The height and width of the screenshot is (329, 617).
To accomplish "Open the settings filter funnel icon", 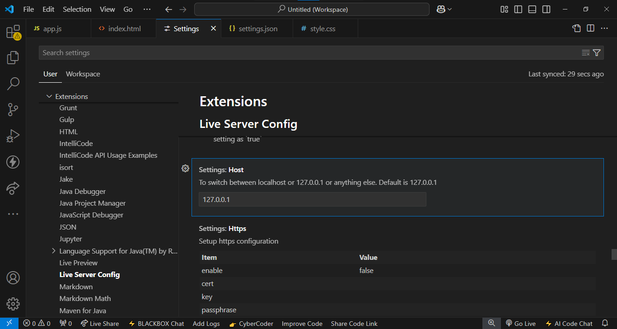I will [597, 53].
